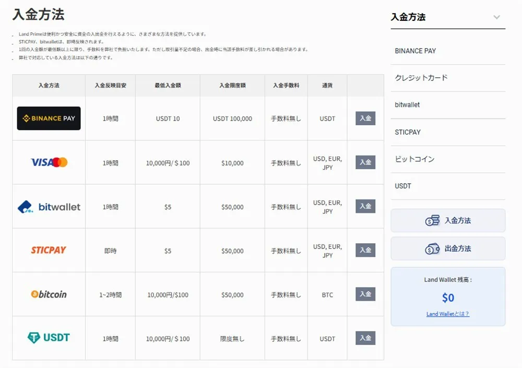Click 入金 button in VISA row
The image size is (522, 368).
pyautogui.click(x=365, y=162)
